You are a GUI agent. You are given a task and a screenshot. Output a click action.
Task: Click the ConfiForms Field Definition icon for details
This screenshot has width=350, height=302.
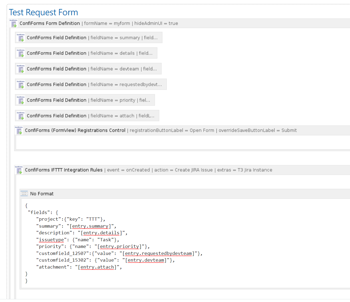click(x=21, y=53)
